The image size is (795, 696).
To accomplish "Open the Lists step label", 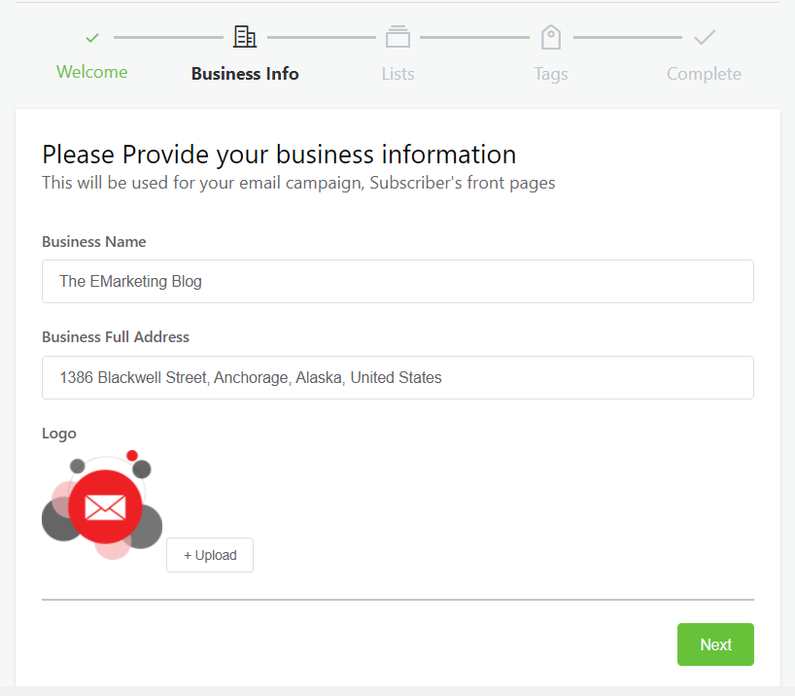I will (x=398, y=74).
